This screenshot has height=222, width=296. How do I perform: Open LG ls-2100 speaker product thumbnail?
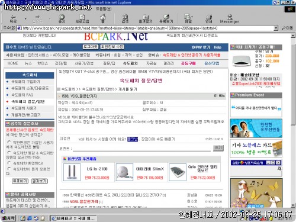coord(72,172)
